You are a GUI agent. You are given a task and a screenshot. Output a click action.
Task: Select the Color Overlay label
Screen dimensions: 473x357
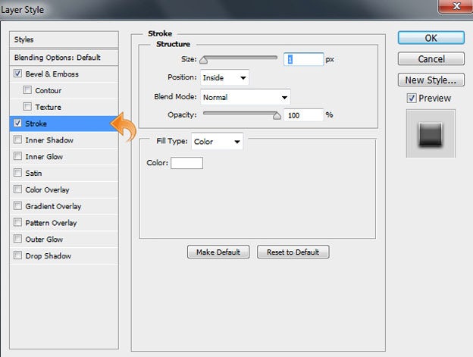pyautogui.click(x=47, y=190)
